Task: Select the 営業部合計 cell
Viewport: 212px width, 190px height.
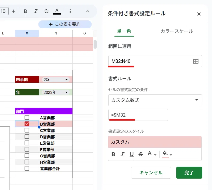Action: 56,169
